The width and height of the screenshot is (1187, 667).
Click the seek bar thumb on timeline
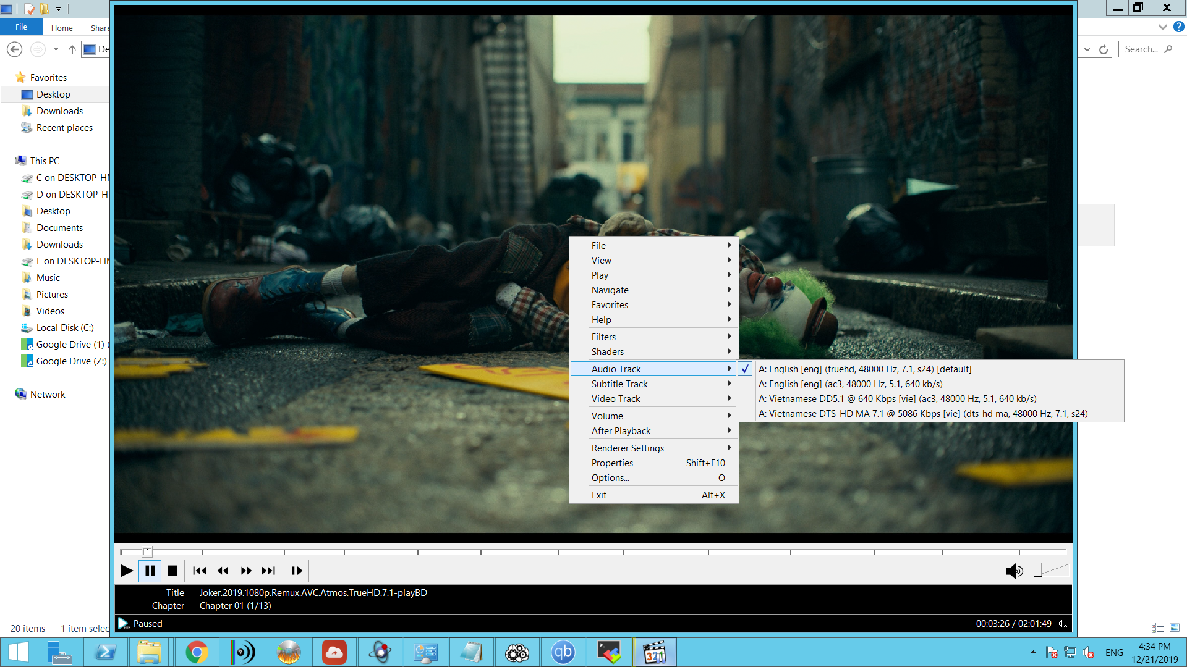[x=147, y=552]
